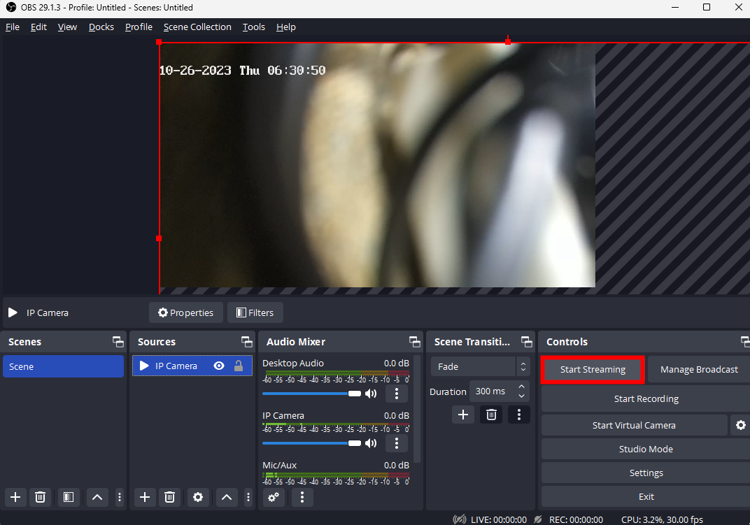Open the virtual camera settings gear
750x525 pixels.
pos(740,425)
